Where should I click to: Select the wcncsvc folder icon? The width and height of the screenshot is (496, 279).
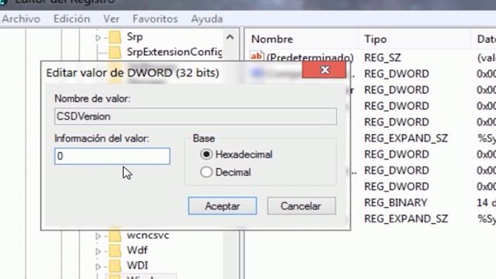click(x=115, y=236)
